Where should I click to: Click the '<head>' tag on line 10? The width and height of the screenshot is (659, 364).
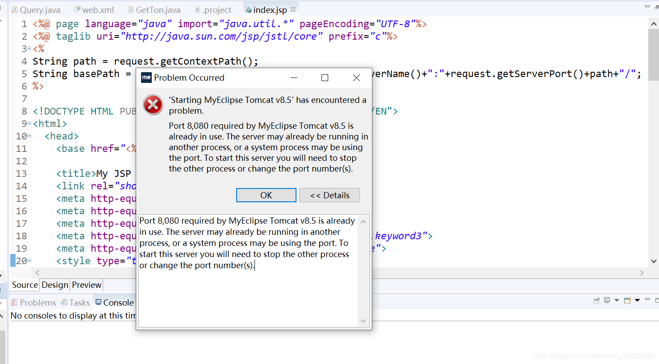click(62, 136)
